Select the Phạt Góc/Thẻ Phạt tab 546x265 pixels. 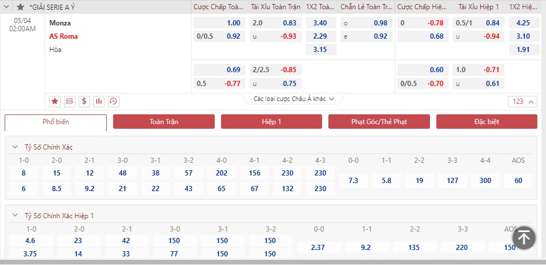[x=379, y=122]
